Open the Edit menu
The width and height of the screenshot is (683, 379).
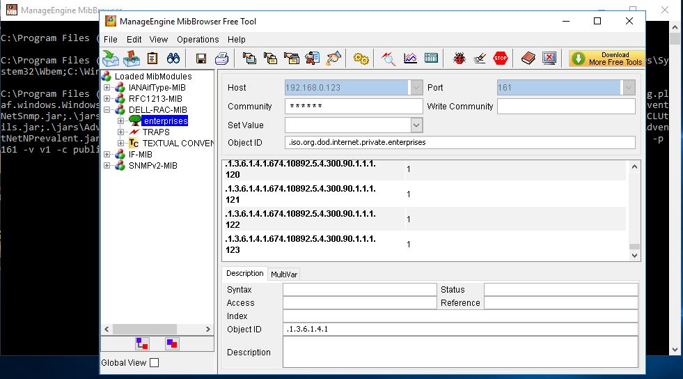134,39
